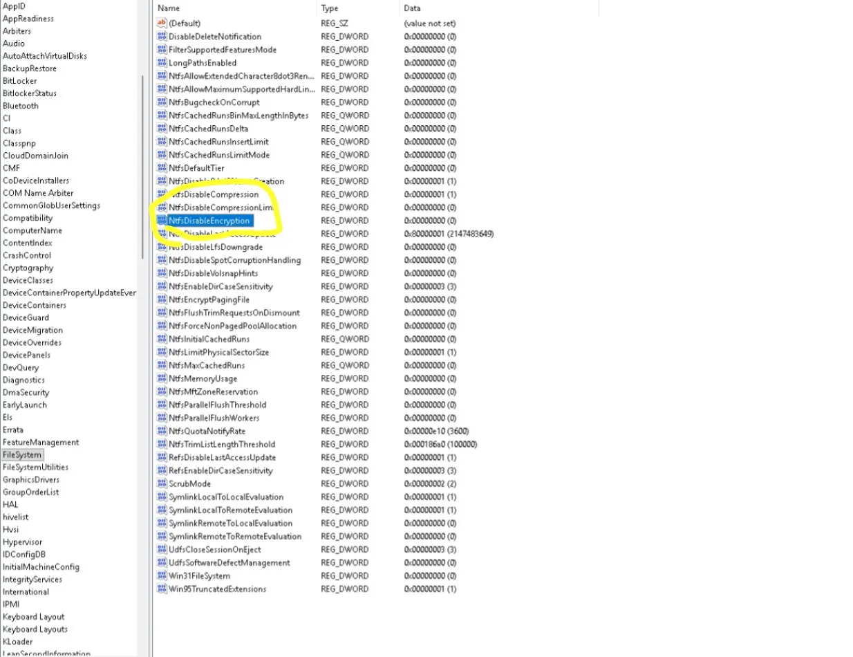Select the CrashControl registry key
This screenshot has width=853, height=657.
[27, 255]
